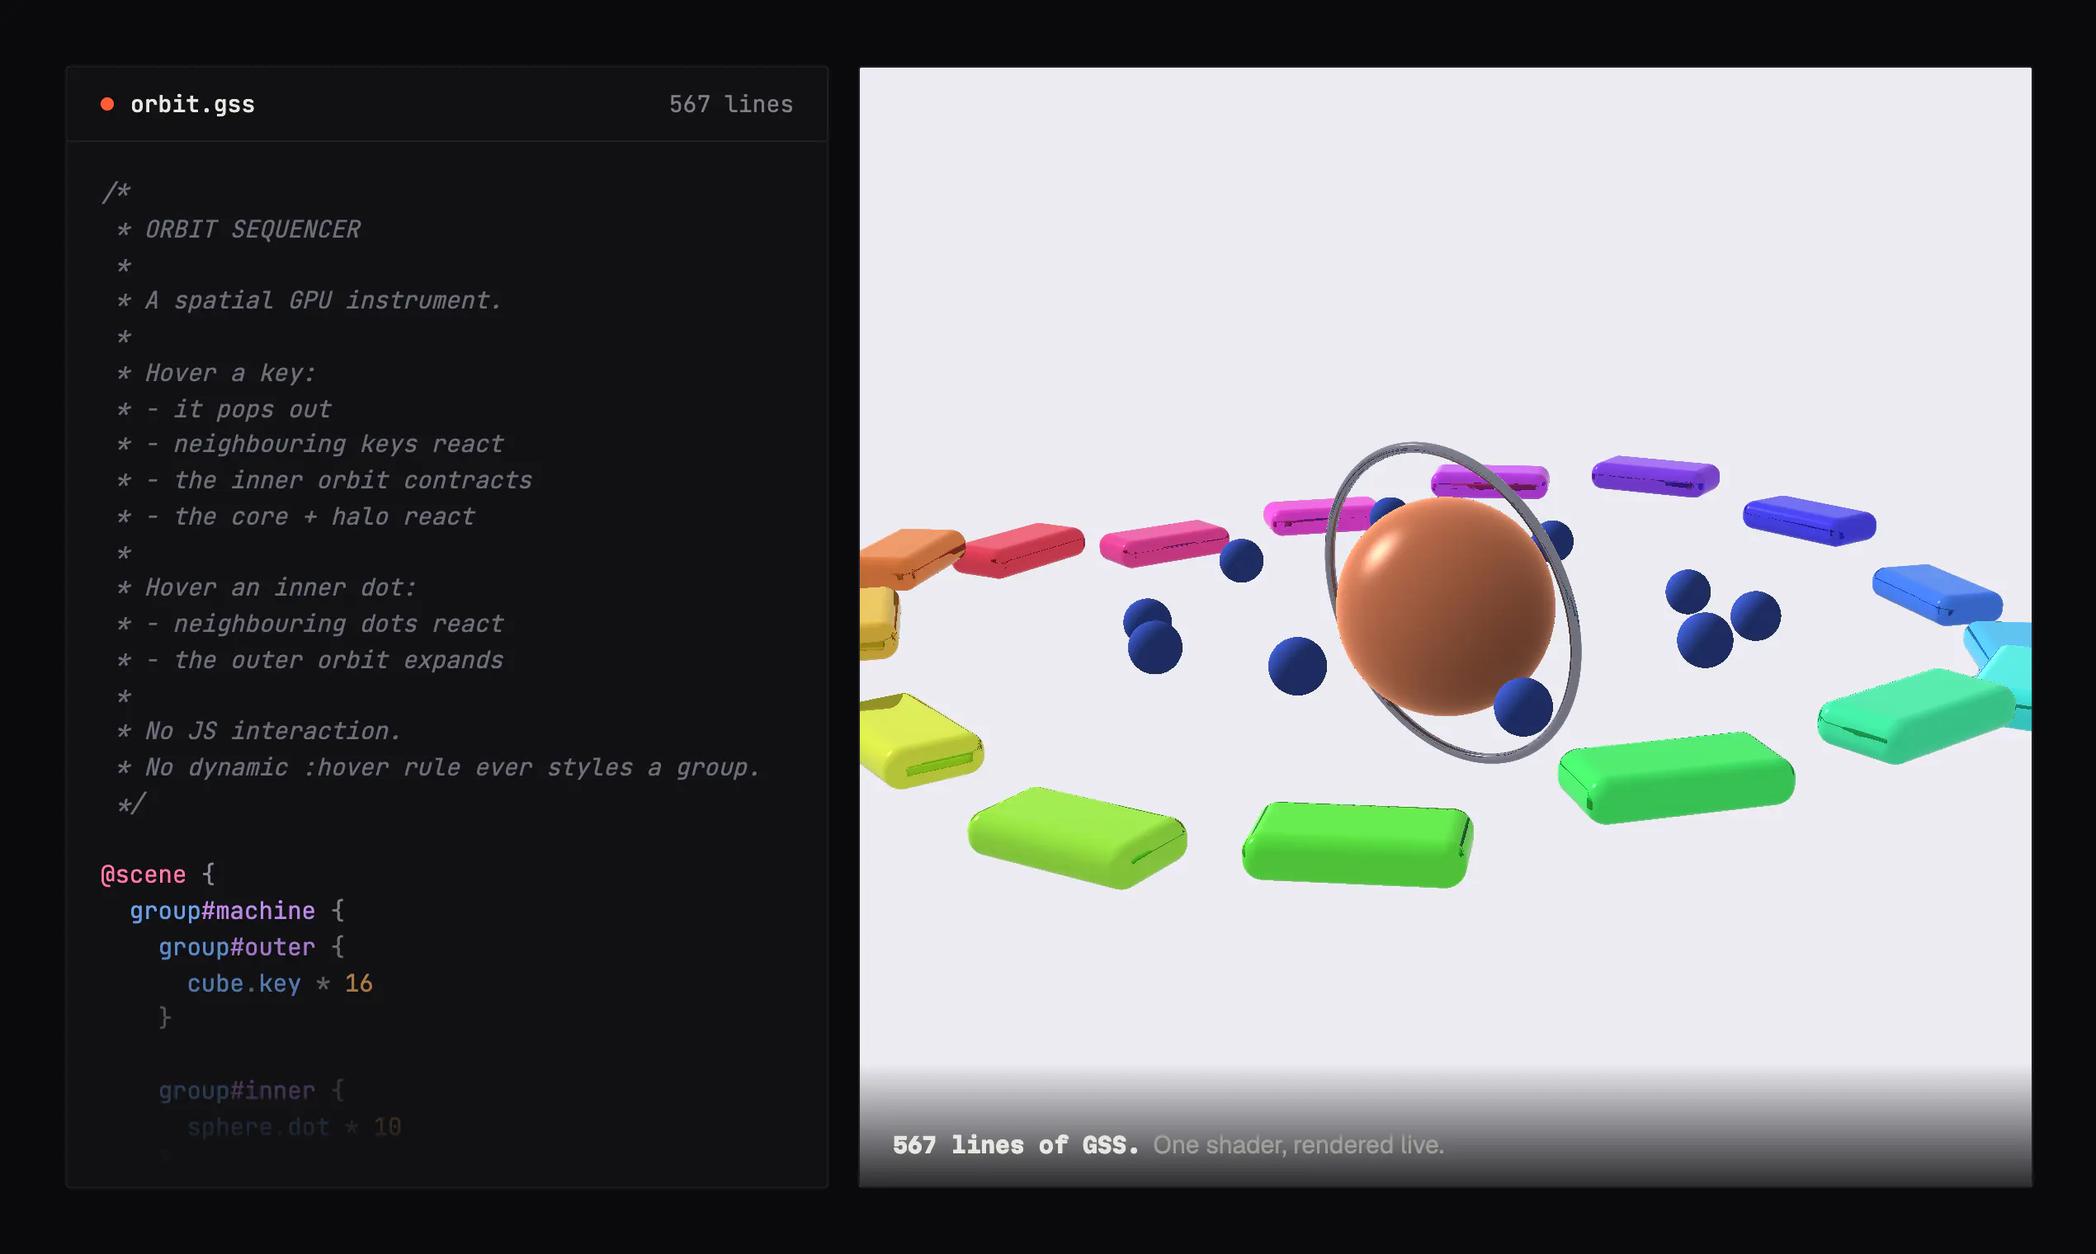Click the 'No dynamic :hover rule' comment line
The width and height of the screenshot is (2096, 1254).
click(x=452, y=767)
